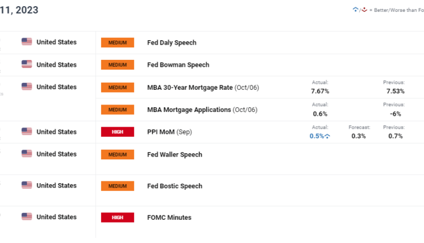Image resolution: width=424 pixels, height=243 pixels.
Task: Click the US flag in the PPI MoM row
Action: pos(27,132)
